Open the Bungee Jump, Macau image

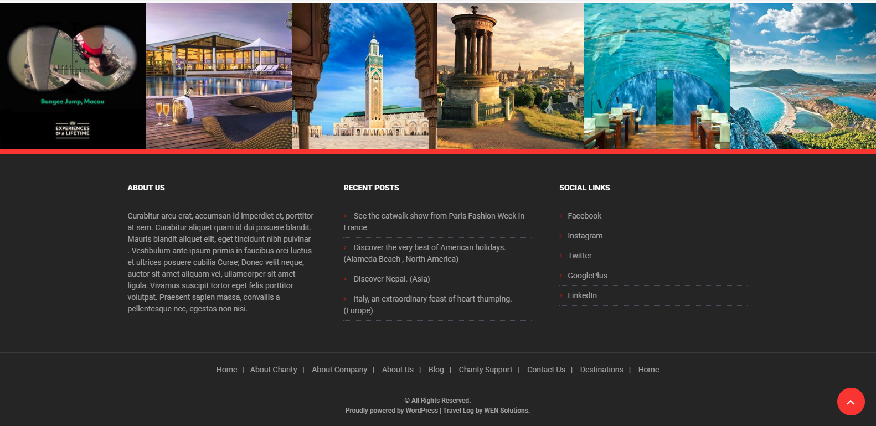(73, 76)
